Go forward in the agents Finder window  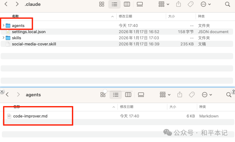pyautogui.click(x=18, y=94)
